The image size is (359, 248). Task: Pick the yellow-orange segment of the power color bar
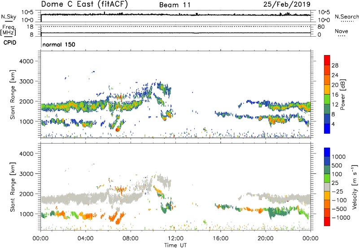click(x=327, y=90)
